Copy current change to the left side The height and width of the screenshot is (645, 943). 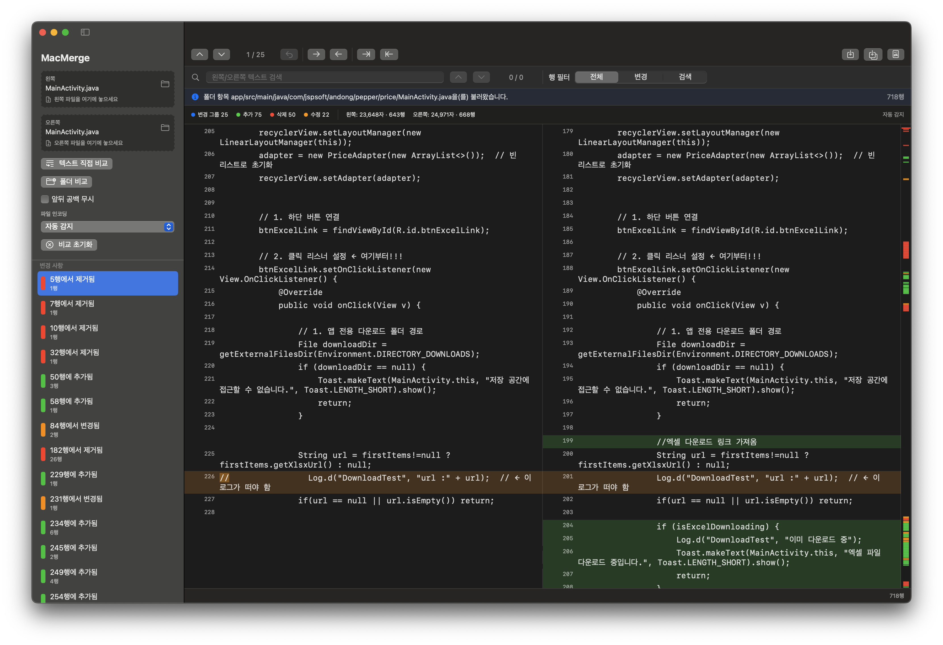pyautogui.click(x=338, y=54)
